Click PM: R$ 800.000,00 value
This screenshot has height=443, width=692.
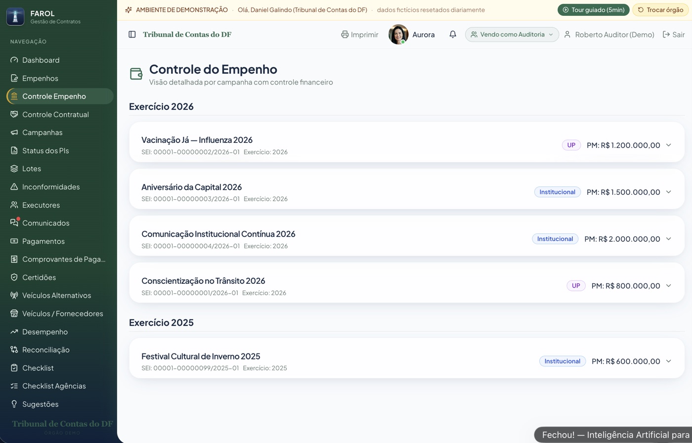(626, 286)
